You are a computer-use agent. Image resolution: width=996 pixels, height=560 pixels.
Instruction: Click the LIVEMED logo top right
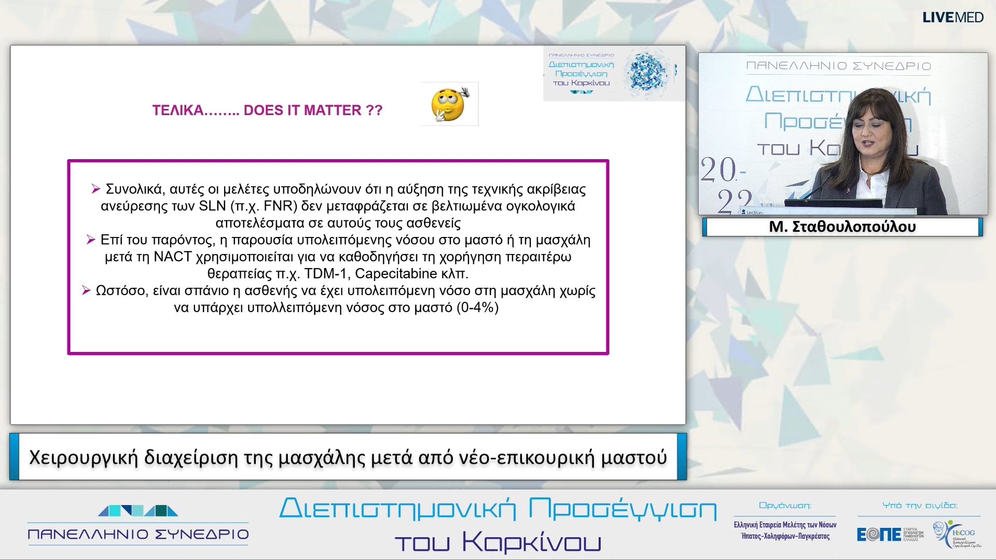(953, 17)
